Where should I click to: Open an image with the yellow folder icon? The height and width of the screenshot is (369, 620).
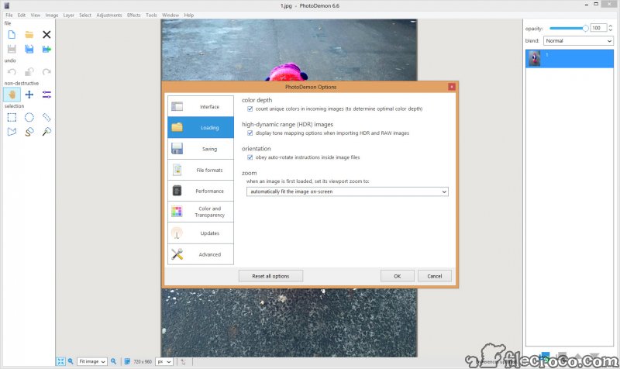(29, 35)
